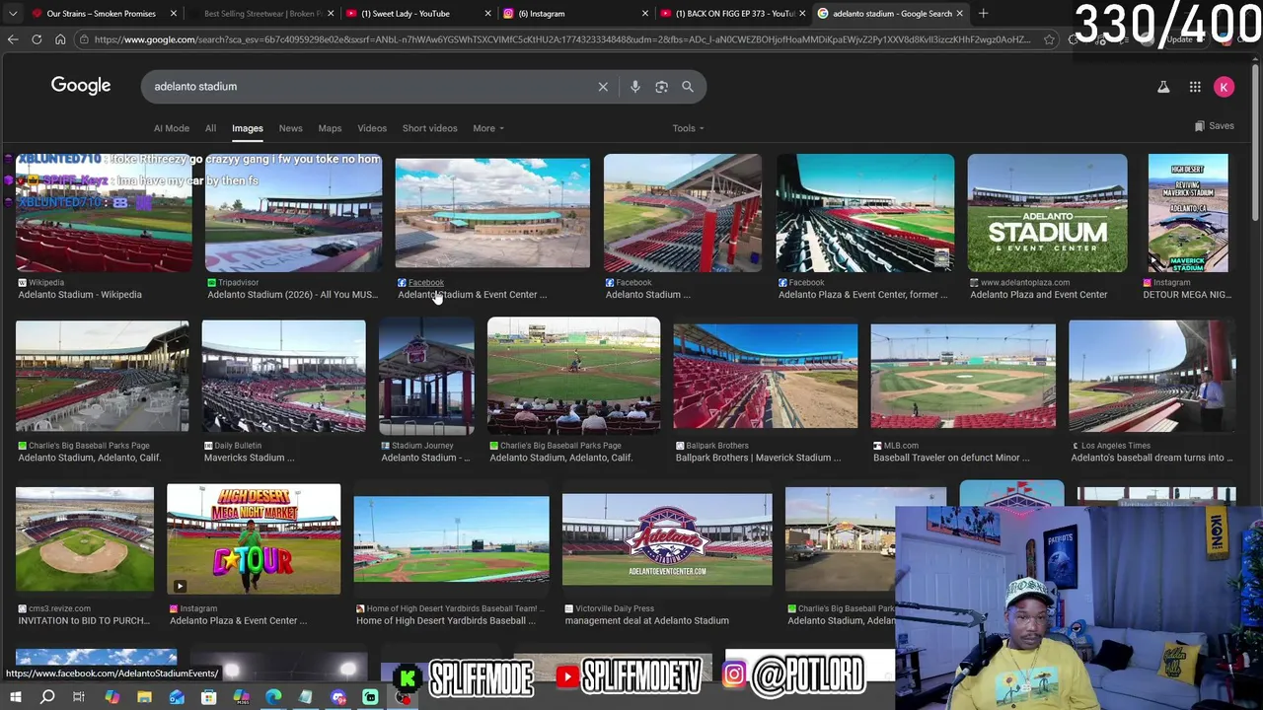
Task: Submit search with the magnifier icon
Action: (688, 87)
